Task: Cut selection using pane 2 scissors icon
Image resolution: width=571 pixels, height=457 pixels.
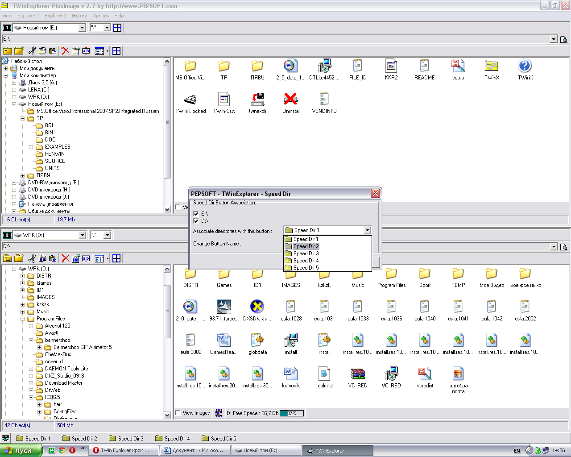Action: point(32,258)
